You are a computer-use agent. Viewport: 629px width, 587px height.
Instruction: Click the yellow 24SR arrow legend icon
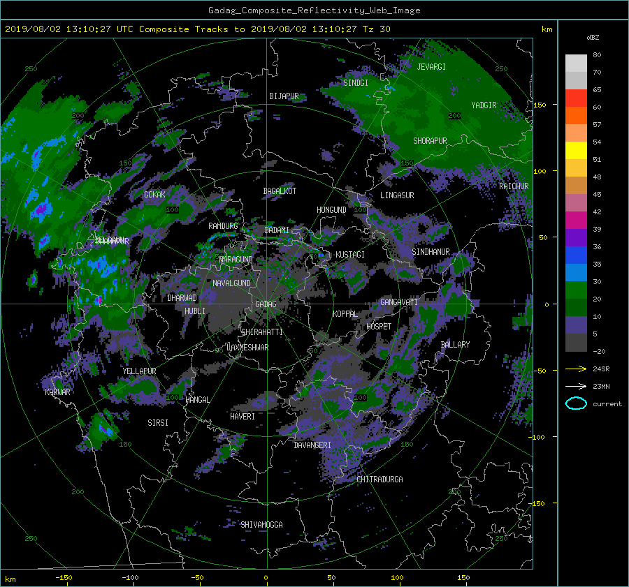click(576, 369)
